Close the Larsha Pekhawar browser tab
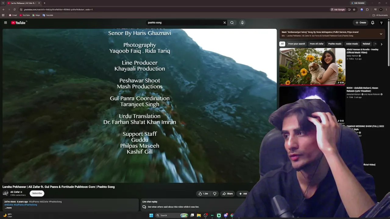 39,3
